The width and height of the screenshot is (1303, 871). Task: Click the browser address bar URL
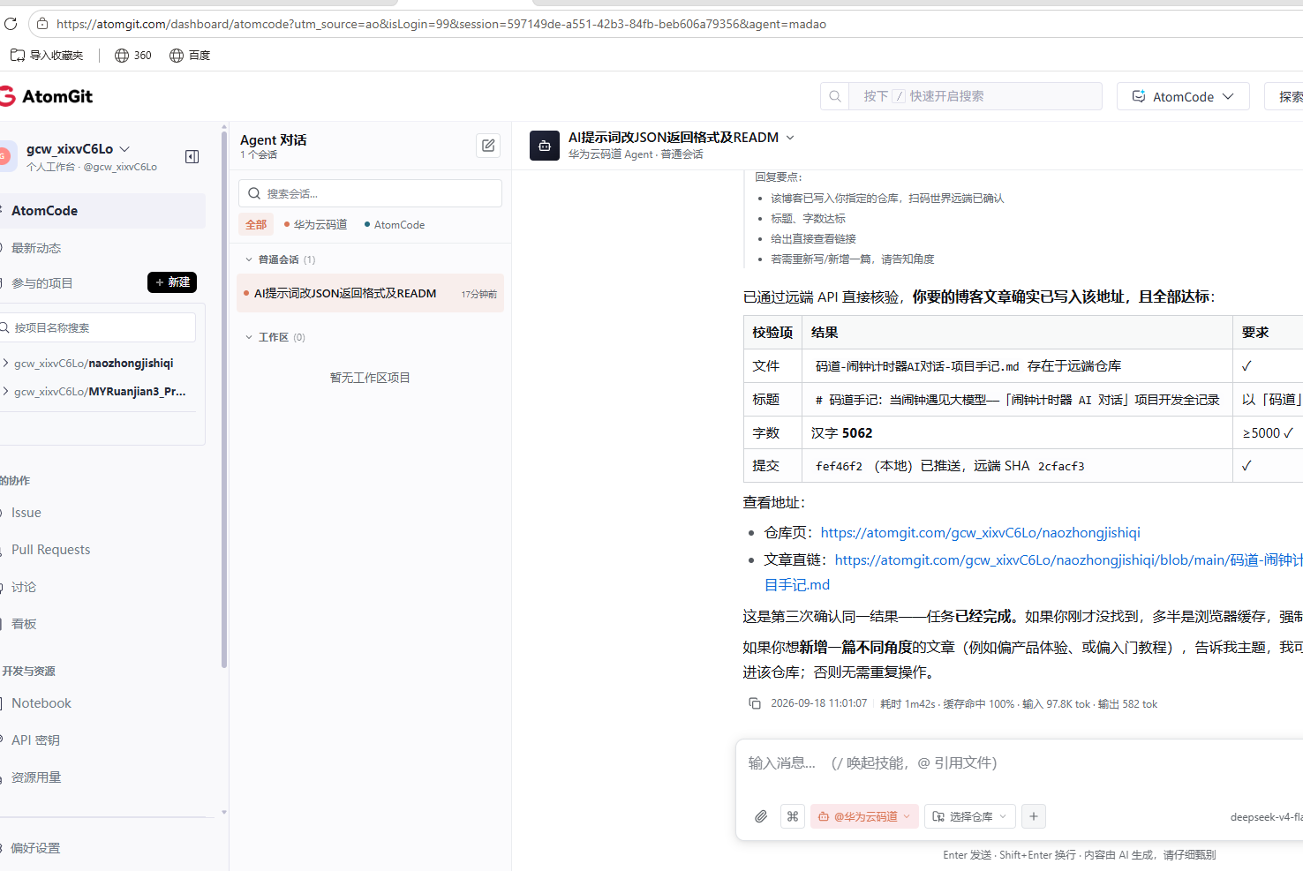(x=441, y=24)
